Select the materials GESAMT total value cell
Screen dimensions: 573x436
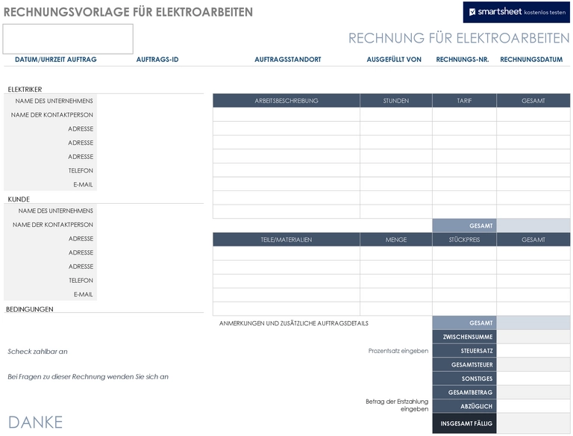tap(533, 323)
